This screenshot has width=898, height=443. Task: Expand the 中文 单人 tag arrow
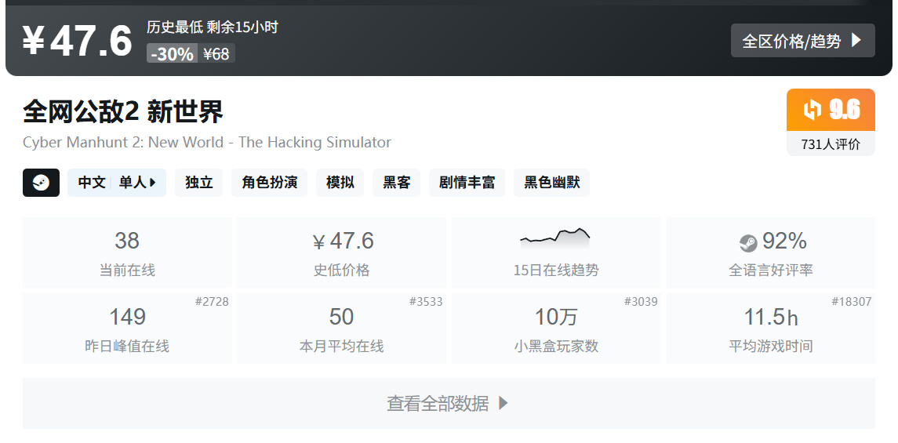[152, 183]
